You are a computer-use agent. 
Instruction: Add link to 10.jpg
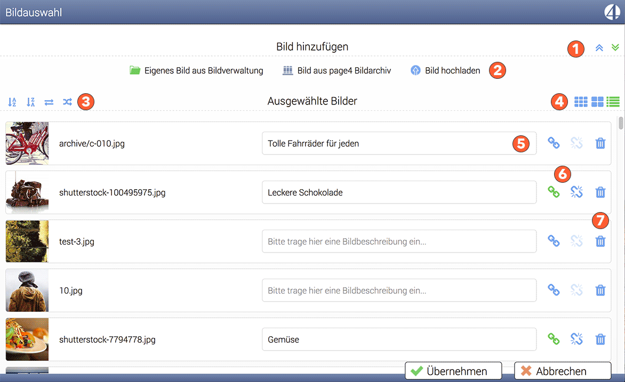pyautogui.click(x=553, y=290)
